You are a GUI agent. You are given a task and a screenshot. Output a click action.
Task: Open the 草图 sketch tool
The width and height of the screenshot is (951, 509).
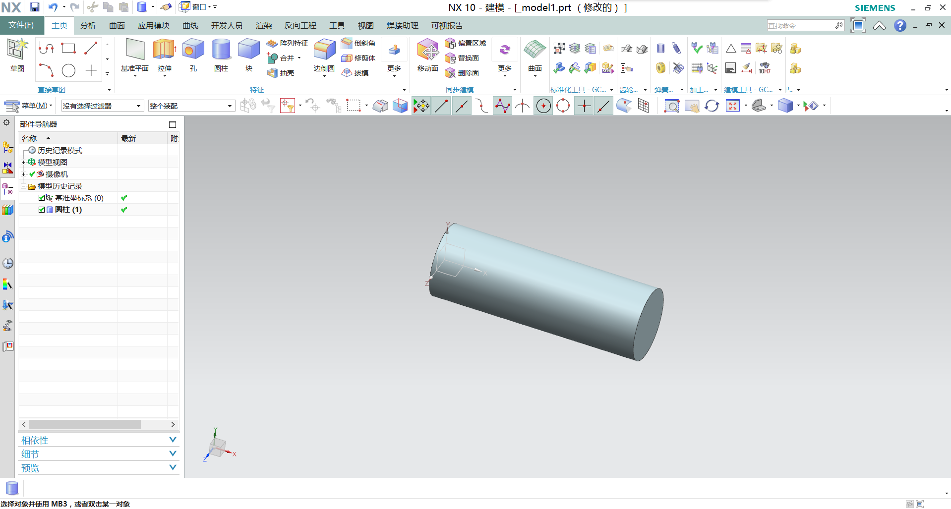[17, 55]
